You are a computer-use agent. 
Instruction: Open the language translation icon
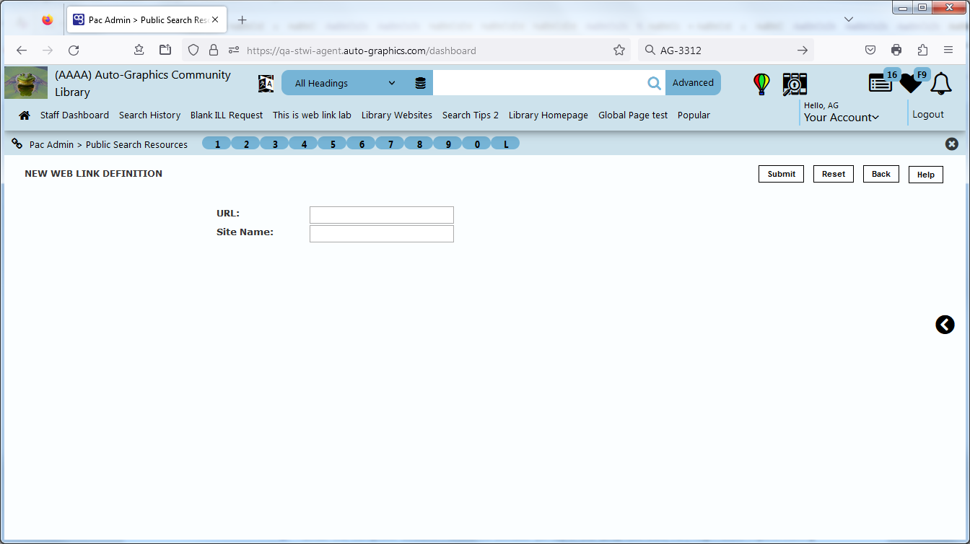266,84
